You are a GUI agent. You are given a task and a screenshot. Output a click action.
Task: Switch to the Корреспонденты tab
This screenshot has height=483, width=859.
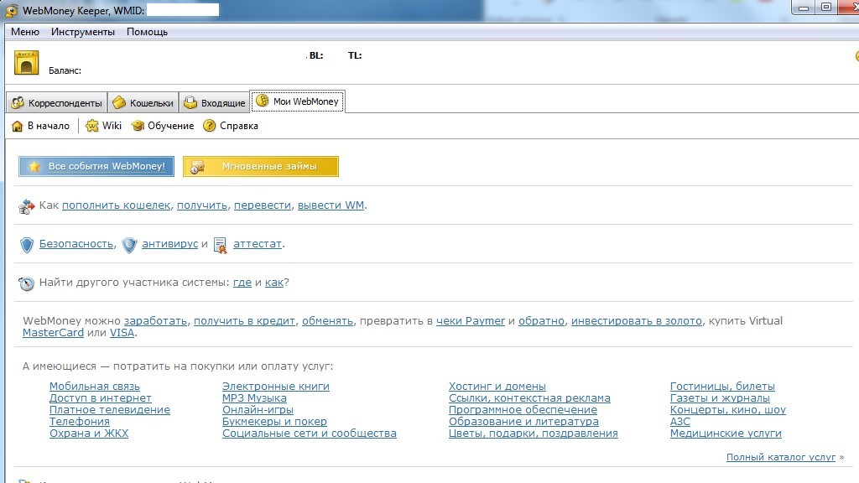(x=56, y=103)
